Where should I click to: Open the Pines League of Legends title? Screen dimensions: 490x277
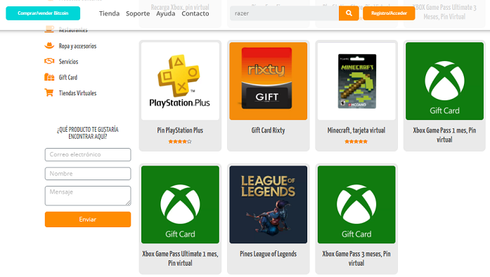point(268,254)
